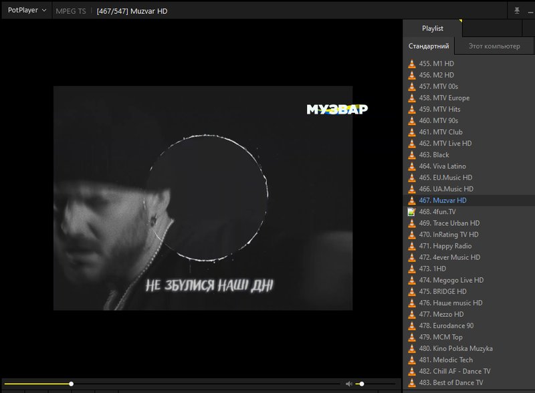Click VLC cone icon for 455. M1 HD
This screenshot has height=393, width=535.
pos(412,63)
